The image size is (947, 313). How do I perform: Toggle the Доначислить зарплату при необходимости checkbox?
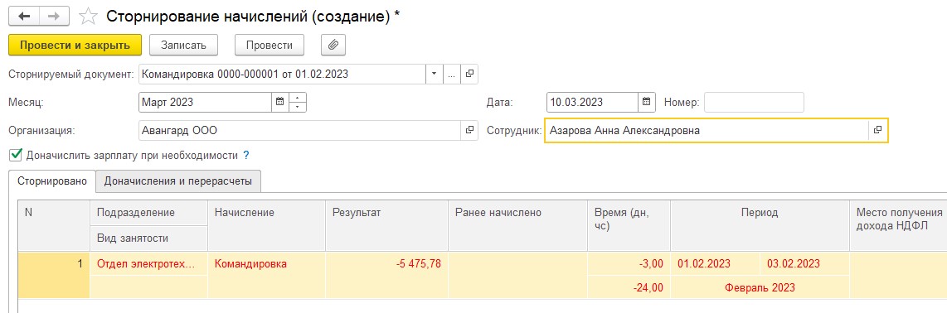pyautogui.click(x=16, y=155)
